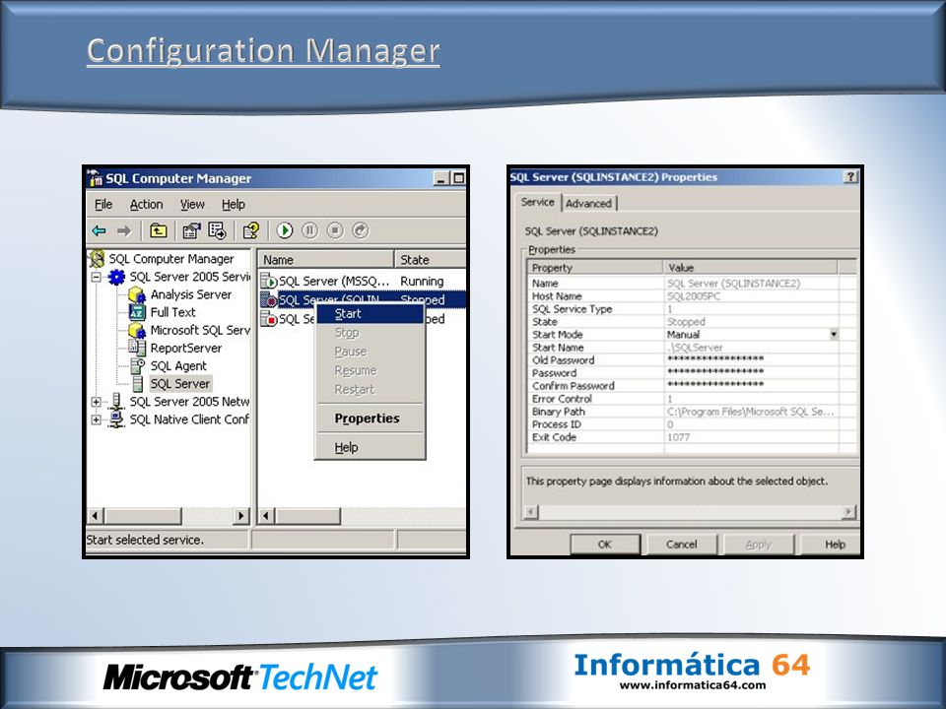The image size is (946, 709).
Task: Open the Start Mode dropdown arrow
Action: pos(834,334)
